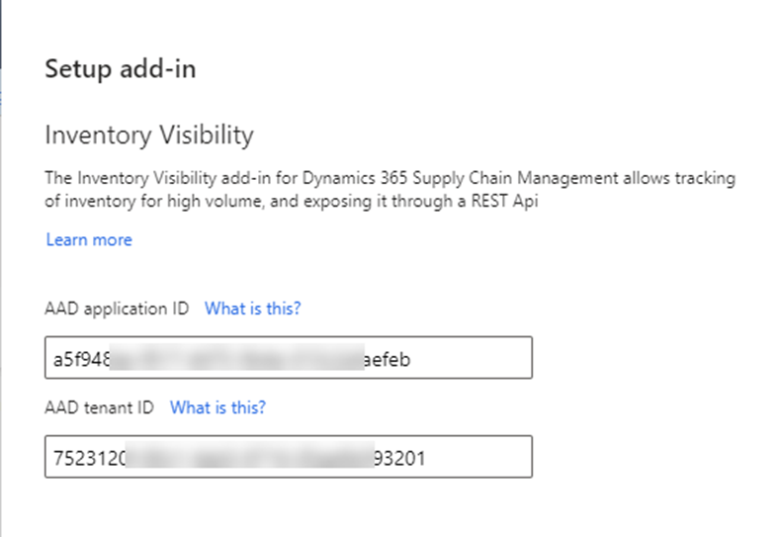
Task: Focus the AAD tenant ID text box
Action: point(289,457)
